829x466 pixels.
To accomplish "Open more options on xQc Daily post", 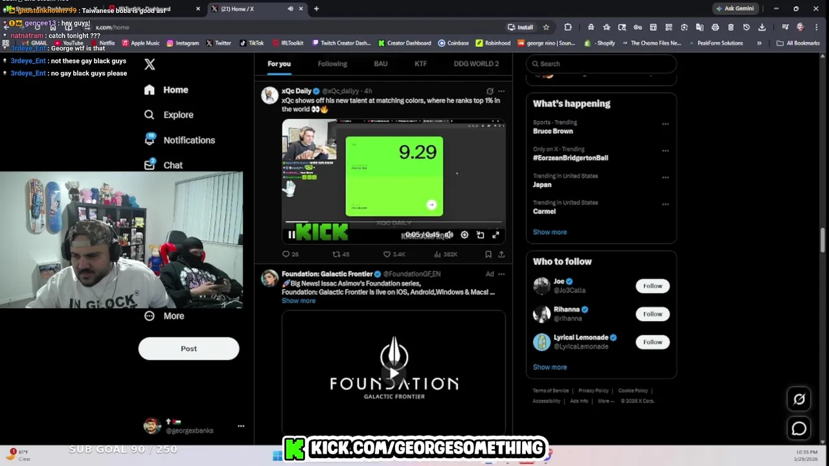I will (x=501, y=91).
